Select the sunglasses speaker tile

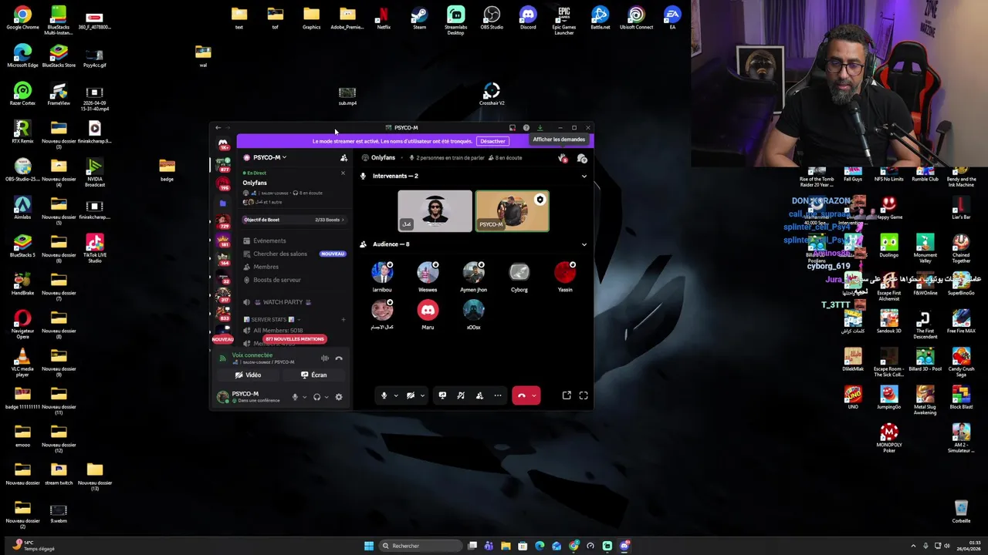coord(435,211)
